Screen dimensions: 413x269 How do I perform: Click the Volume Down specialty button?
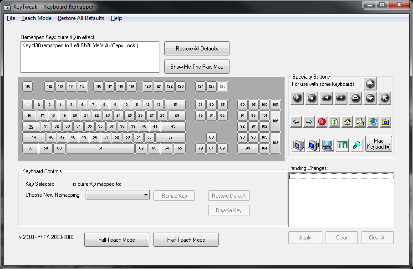(370, 98)
